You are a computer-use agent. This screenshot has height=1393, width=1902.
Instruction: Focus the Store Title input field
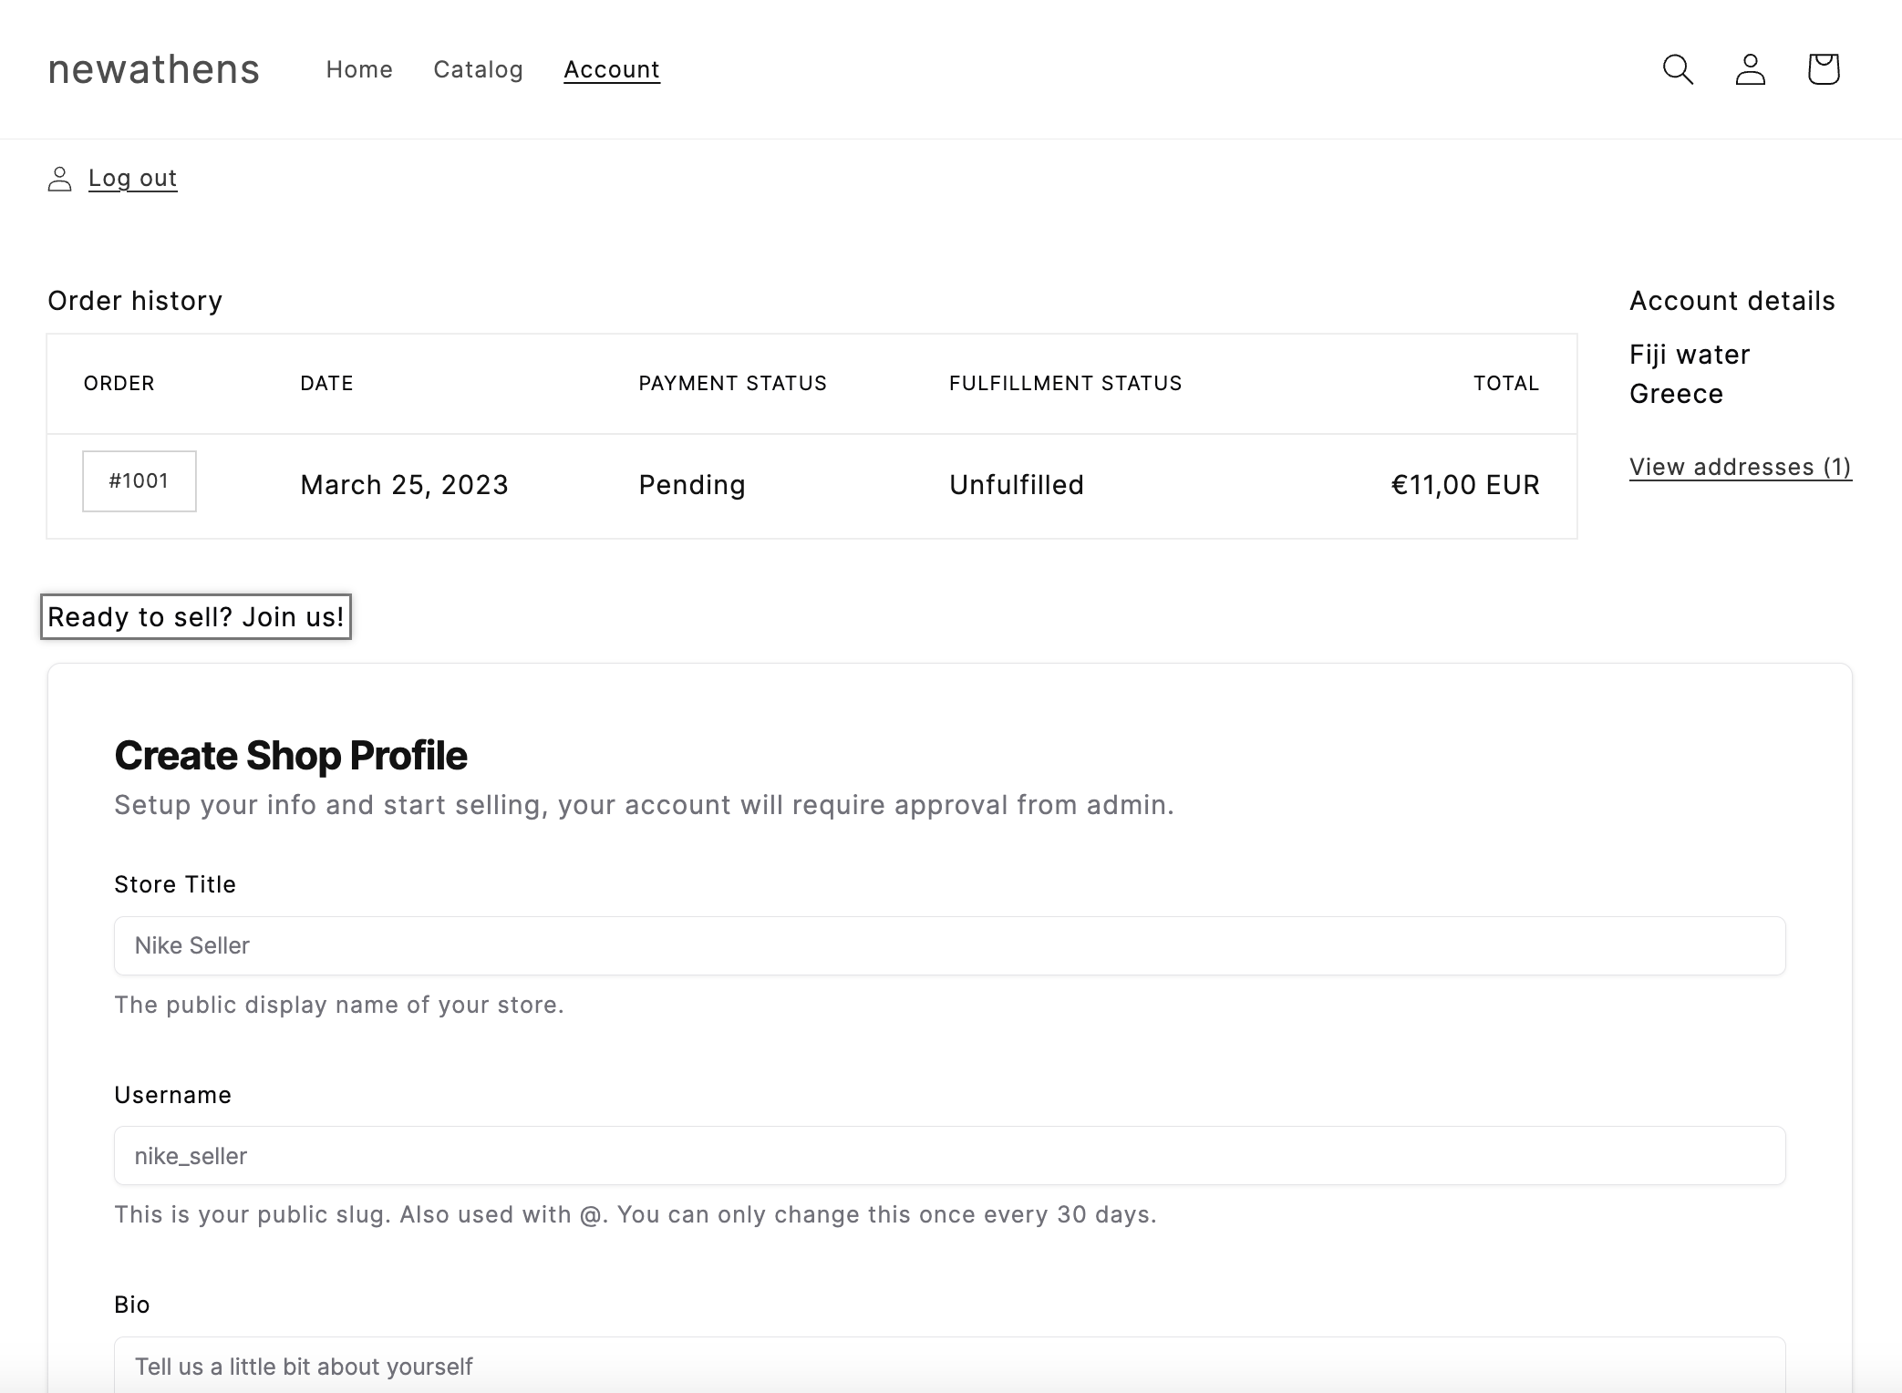tap(949, 945)
